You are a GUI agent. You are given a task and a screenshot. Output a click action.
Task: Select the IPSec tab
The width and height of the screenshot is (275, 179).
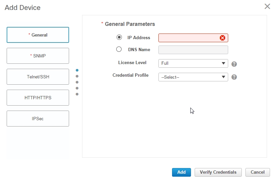point(38,119)
